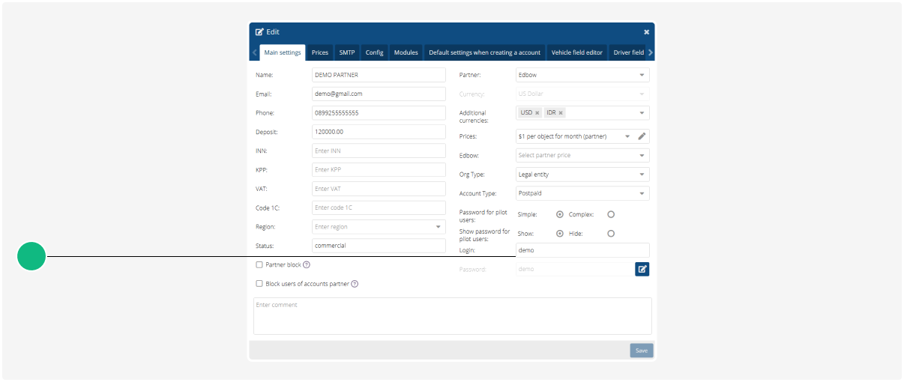Screen dimensions: 904x382
Task: Select Complex password radio button
Action: click(611, 214)
